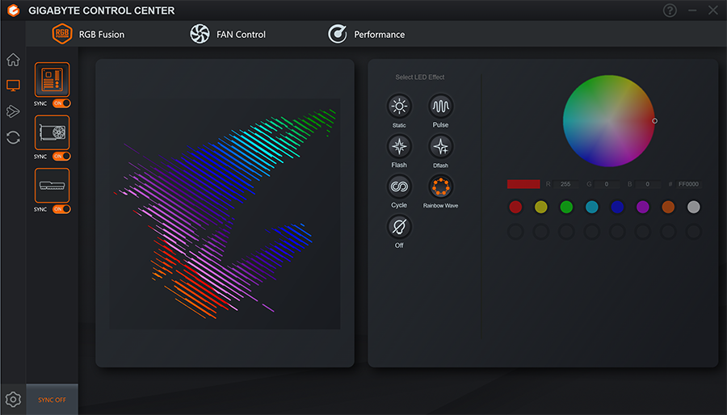Choose the Flash LED effect
The height and width of the screenshot is (415, 727).
click(x=399, y=146)
